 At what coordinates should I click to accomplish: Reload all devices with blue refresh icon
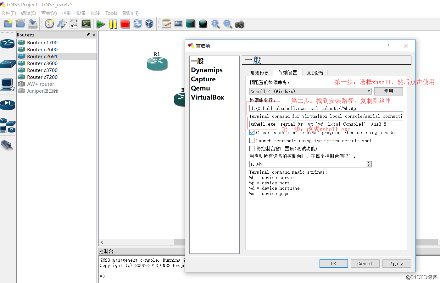click(137, 24)
